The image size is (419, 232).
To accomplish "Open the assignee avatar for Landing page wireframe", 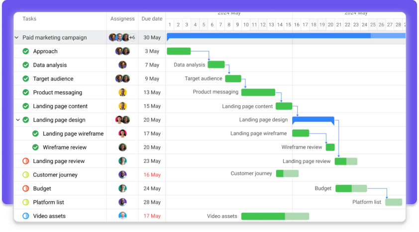I will [122, 134].
